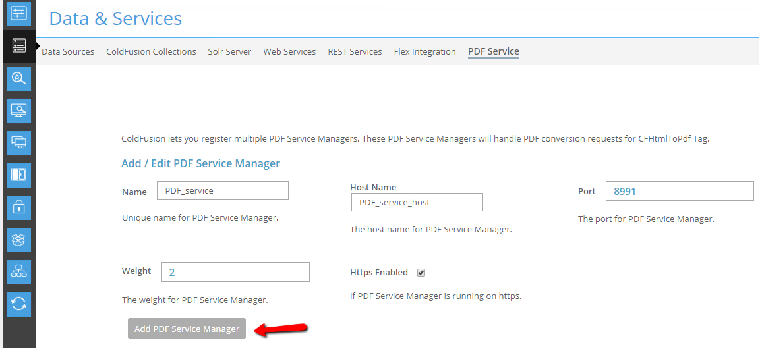Click into the Host Name input field
This screenshot has height=349, width=760.
tap(417, 202)
